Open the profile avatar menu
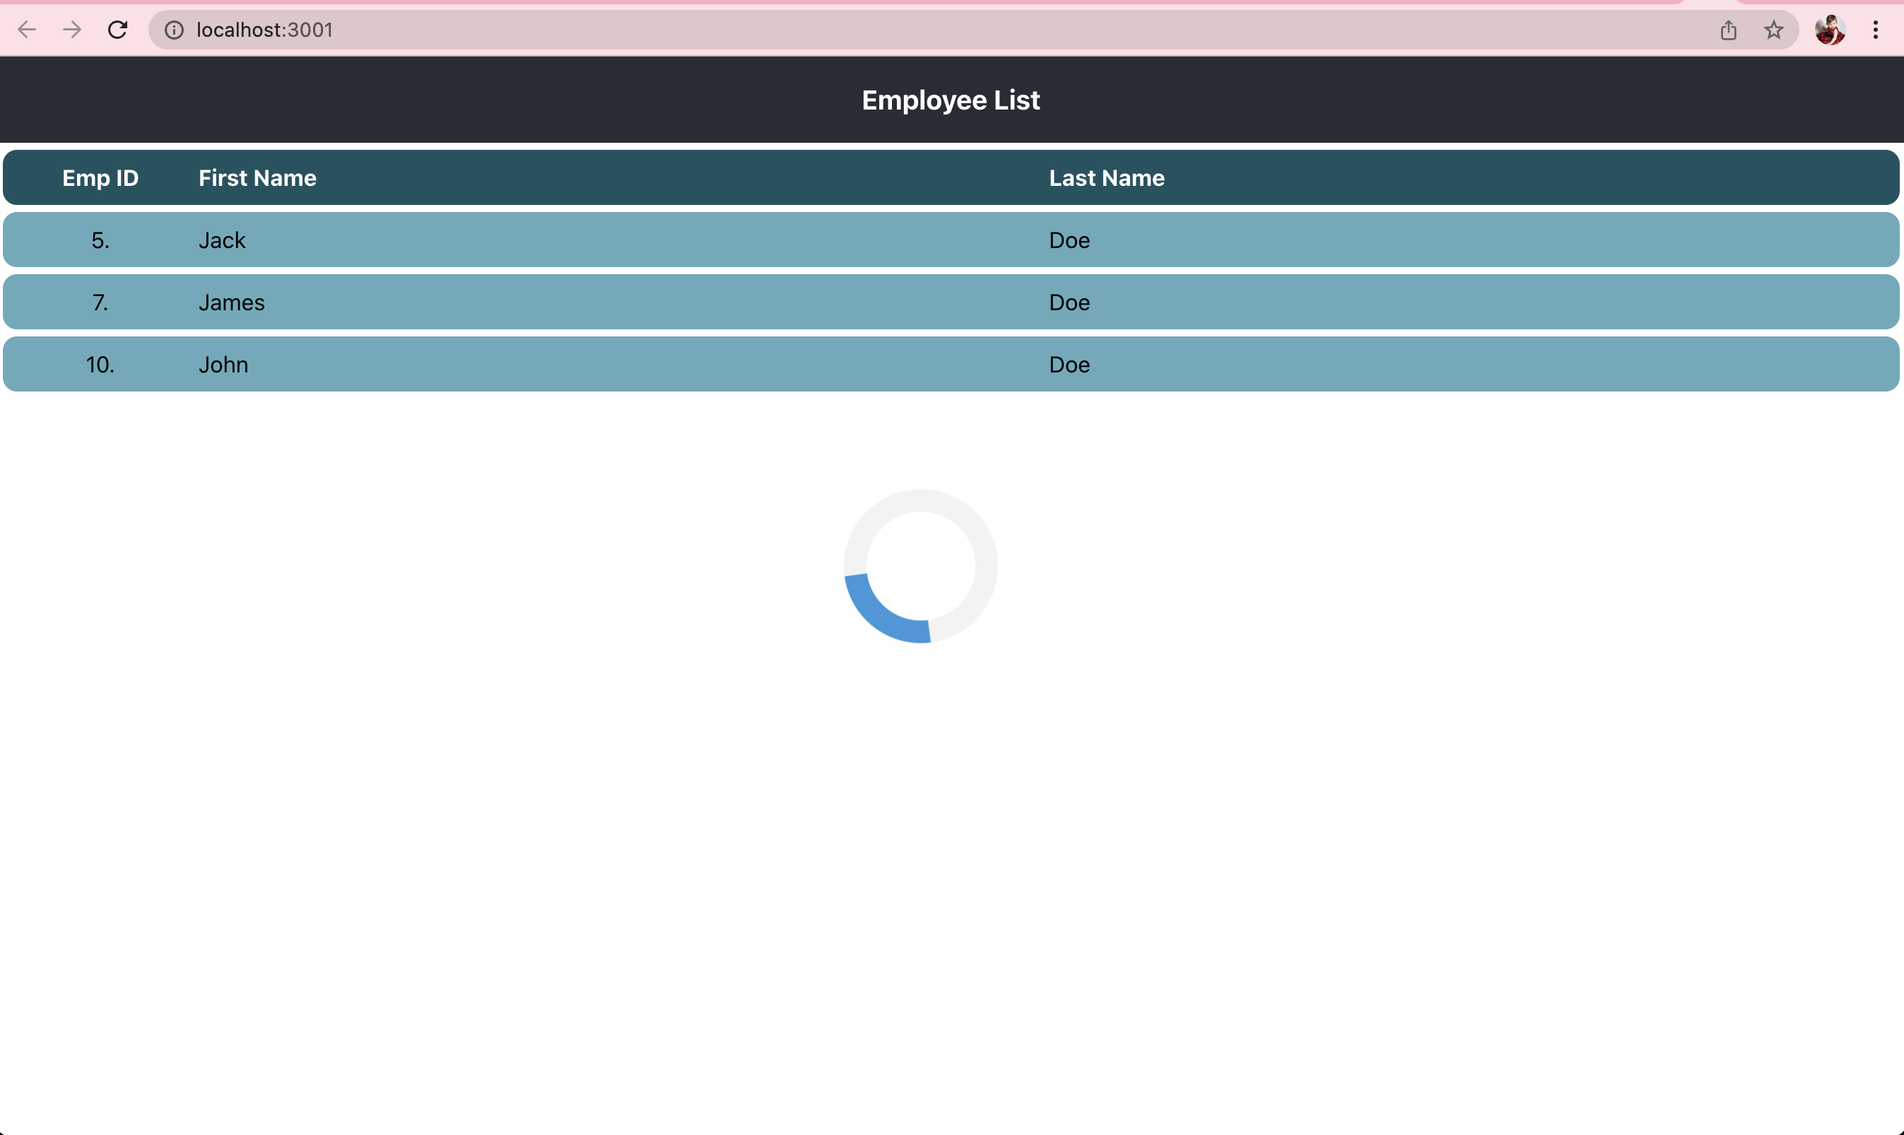 tap(1830, 30)
